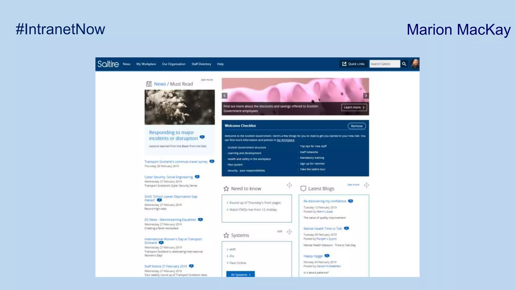
Task: Remove the Welcome Checklist panel
Action: 357,126
